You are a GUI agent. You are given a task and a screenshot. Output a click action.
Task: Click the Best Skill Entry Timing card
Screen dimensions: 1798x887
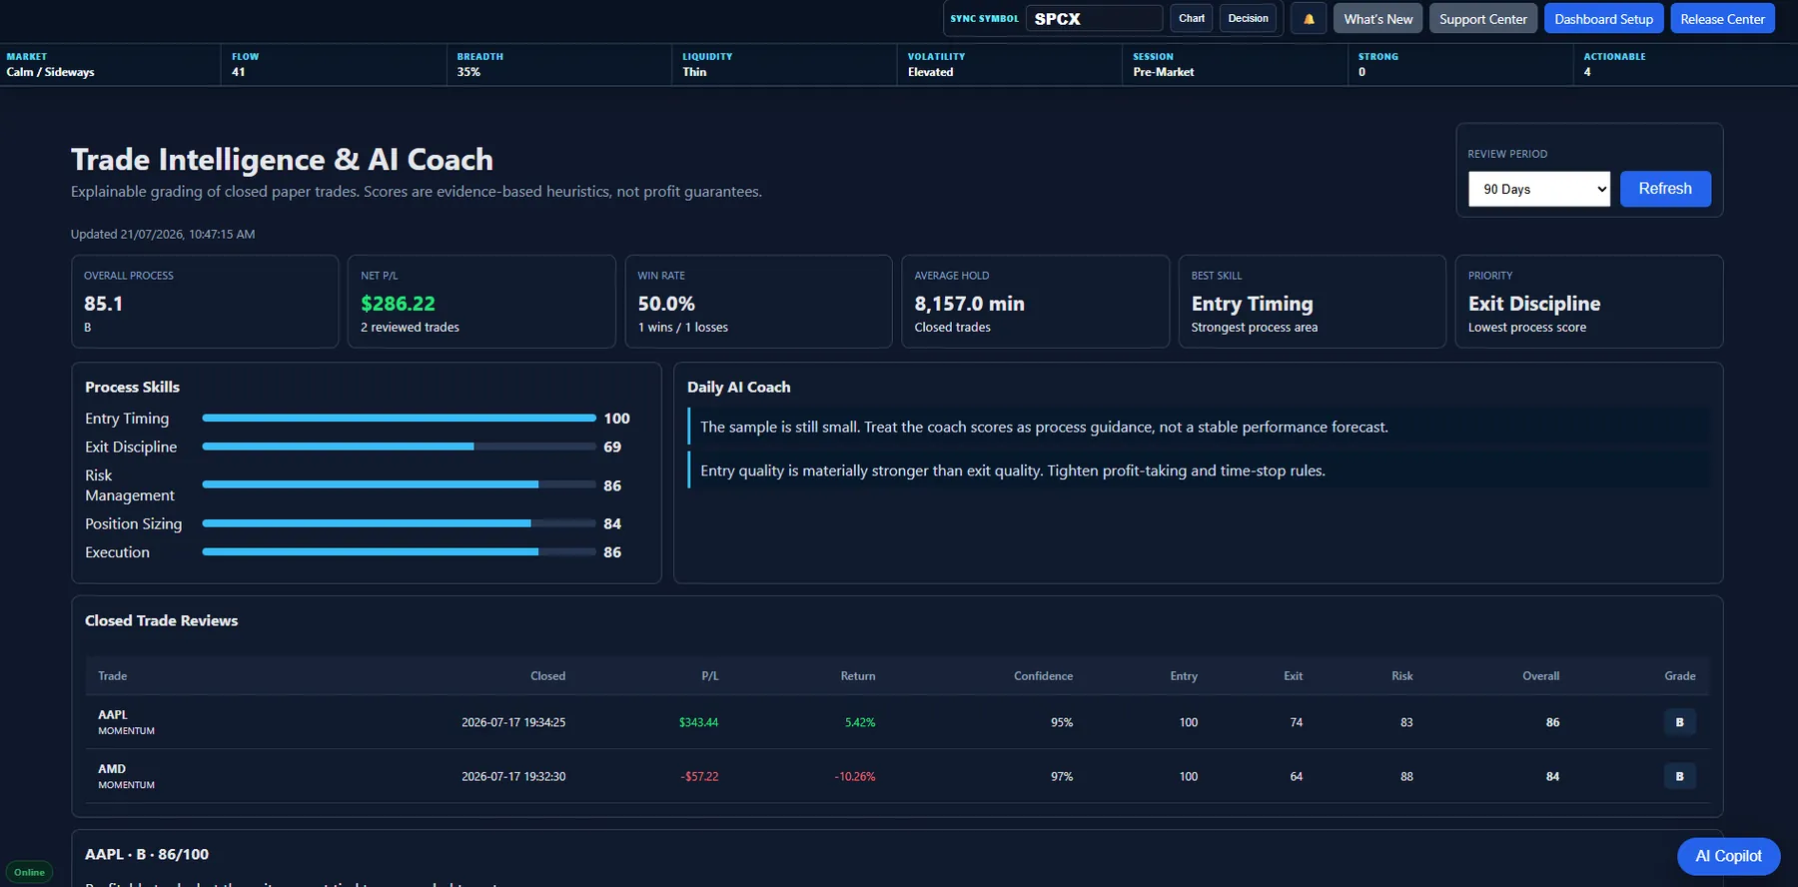pyautogui.click(x=1312, y=302)
